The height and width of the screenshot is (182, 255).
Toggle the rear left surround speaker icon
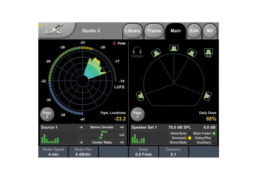pyautogui.click(x=140, y=96)
